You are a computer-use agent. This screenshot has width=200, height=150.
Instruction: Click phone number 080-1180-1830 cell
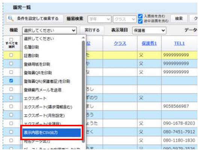179,141
